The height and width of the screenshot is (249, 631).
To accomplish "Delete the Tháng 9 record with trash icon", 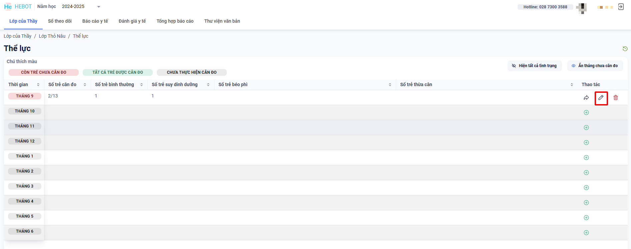I will click(616, 98).
